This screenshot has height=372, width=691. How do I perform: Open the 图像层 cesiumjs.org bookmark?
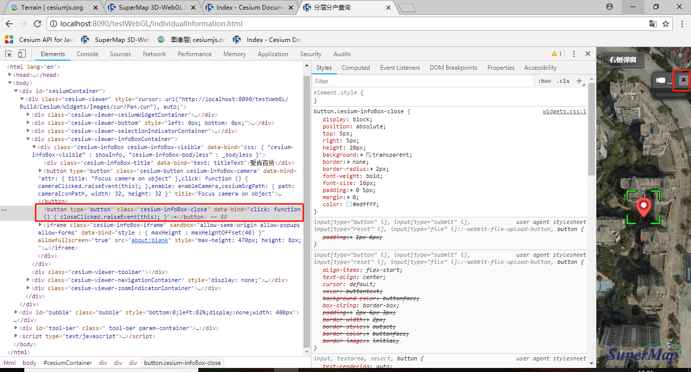click(x=191, y=39)
